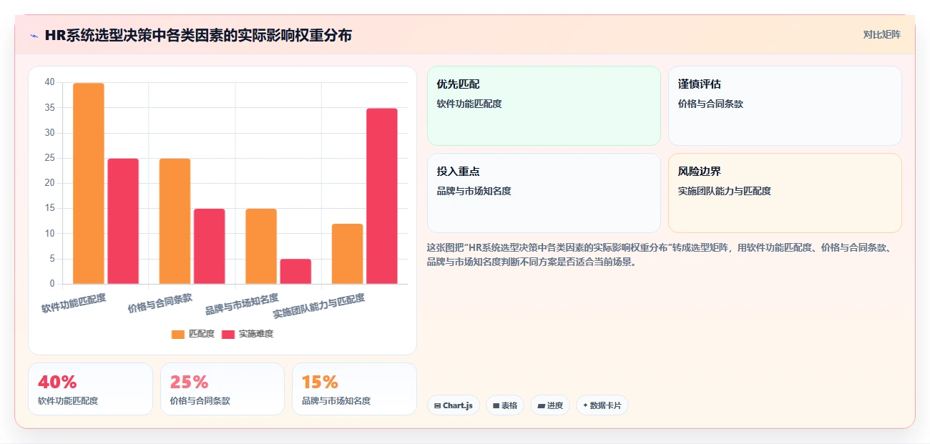Click the 对比矩阵 label in header
The width and height of the screenshot is (930, 444).
(x=881, y=34)
